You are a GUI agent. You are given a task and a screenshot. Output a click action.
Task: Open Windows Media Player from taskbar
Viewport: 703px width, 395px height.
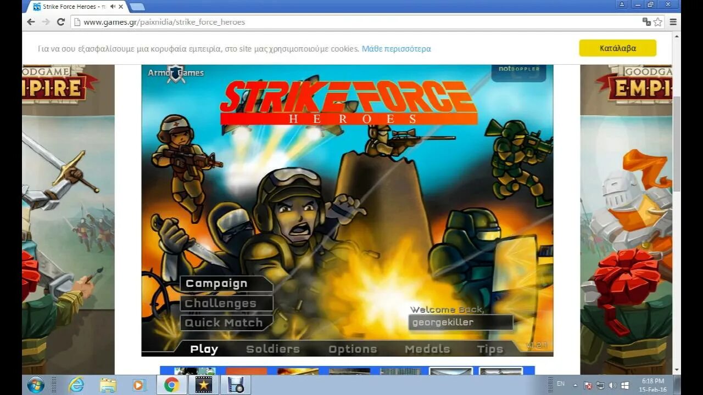tap(140, 385)
